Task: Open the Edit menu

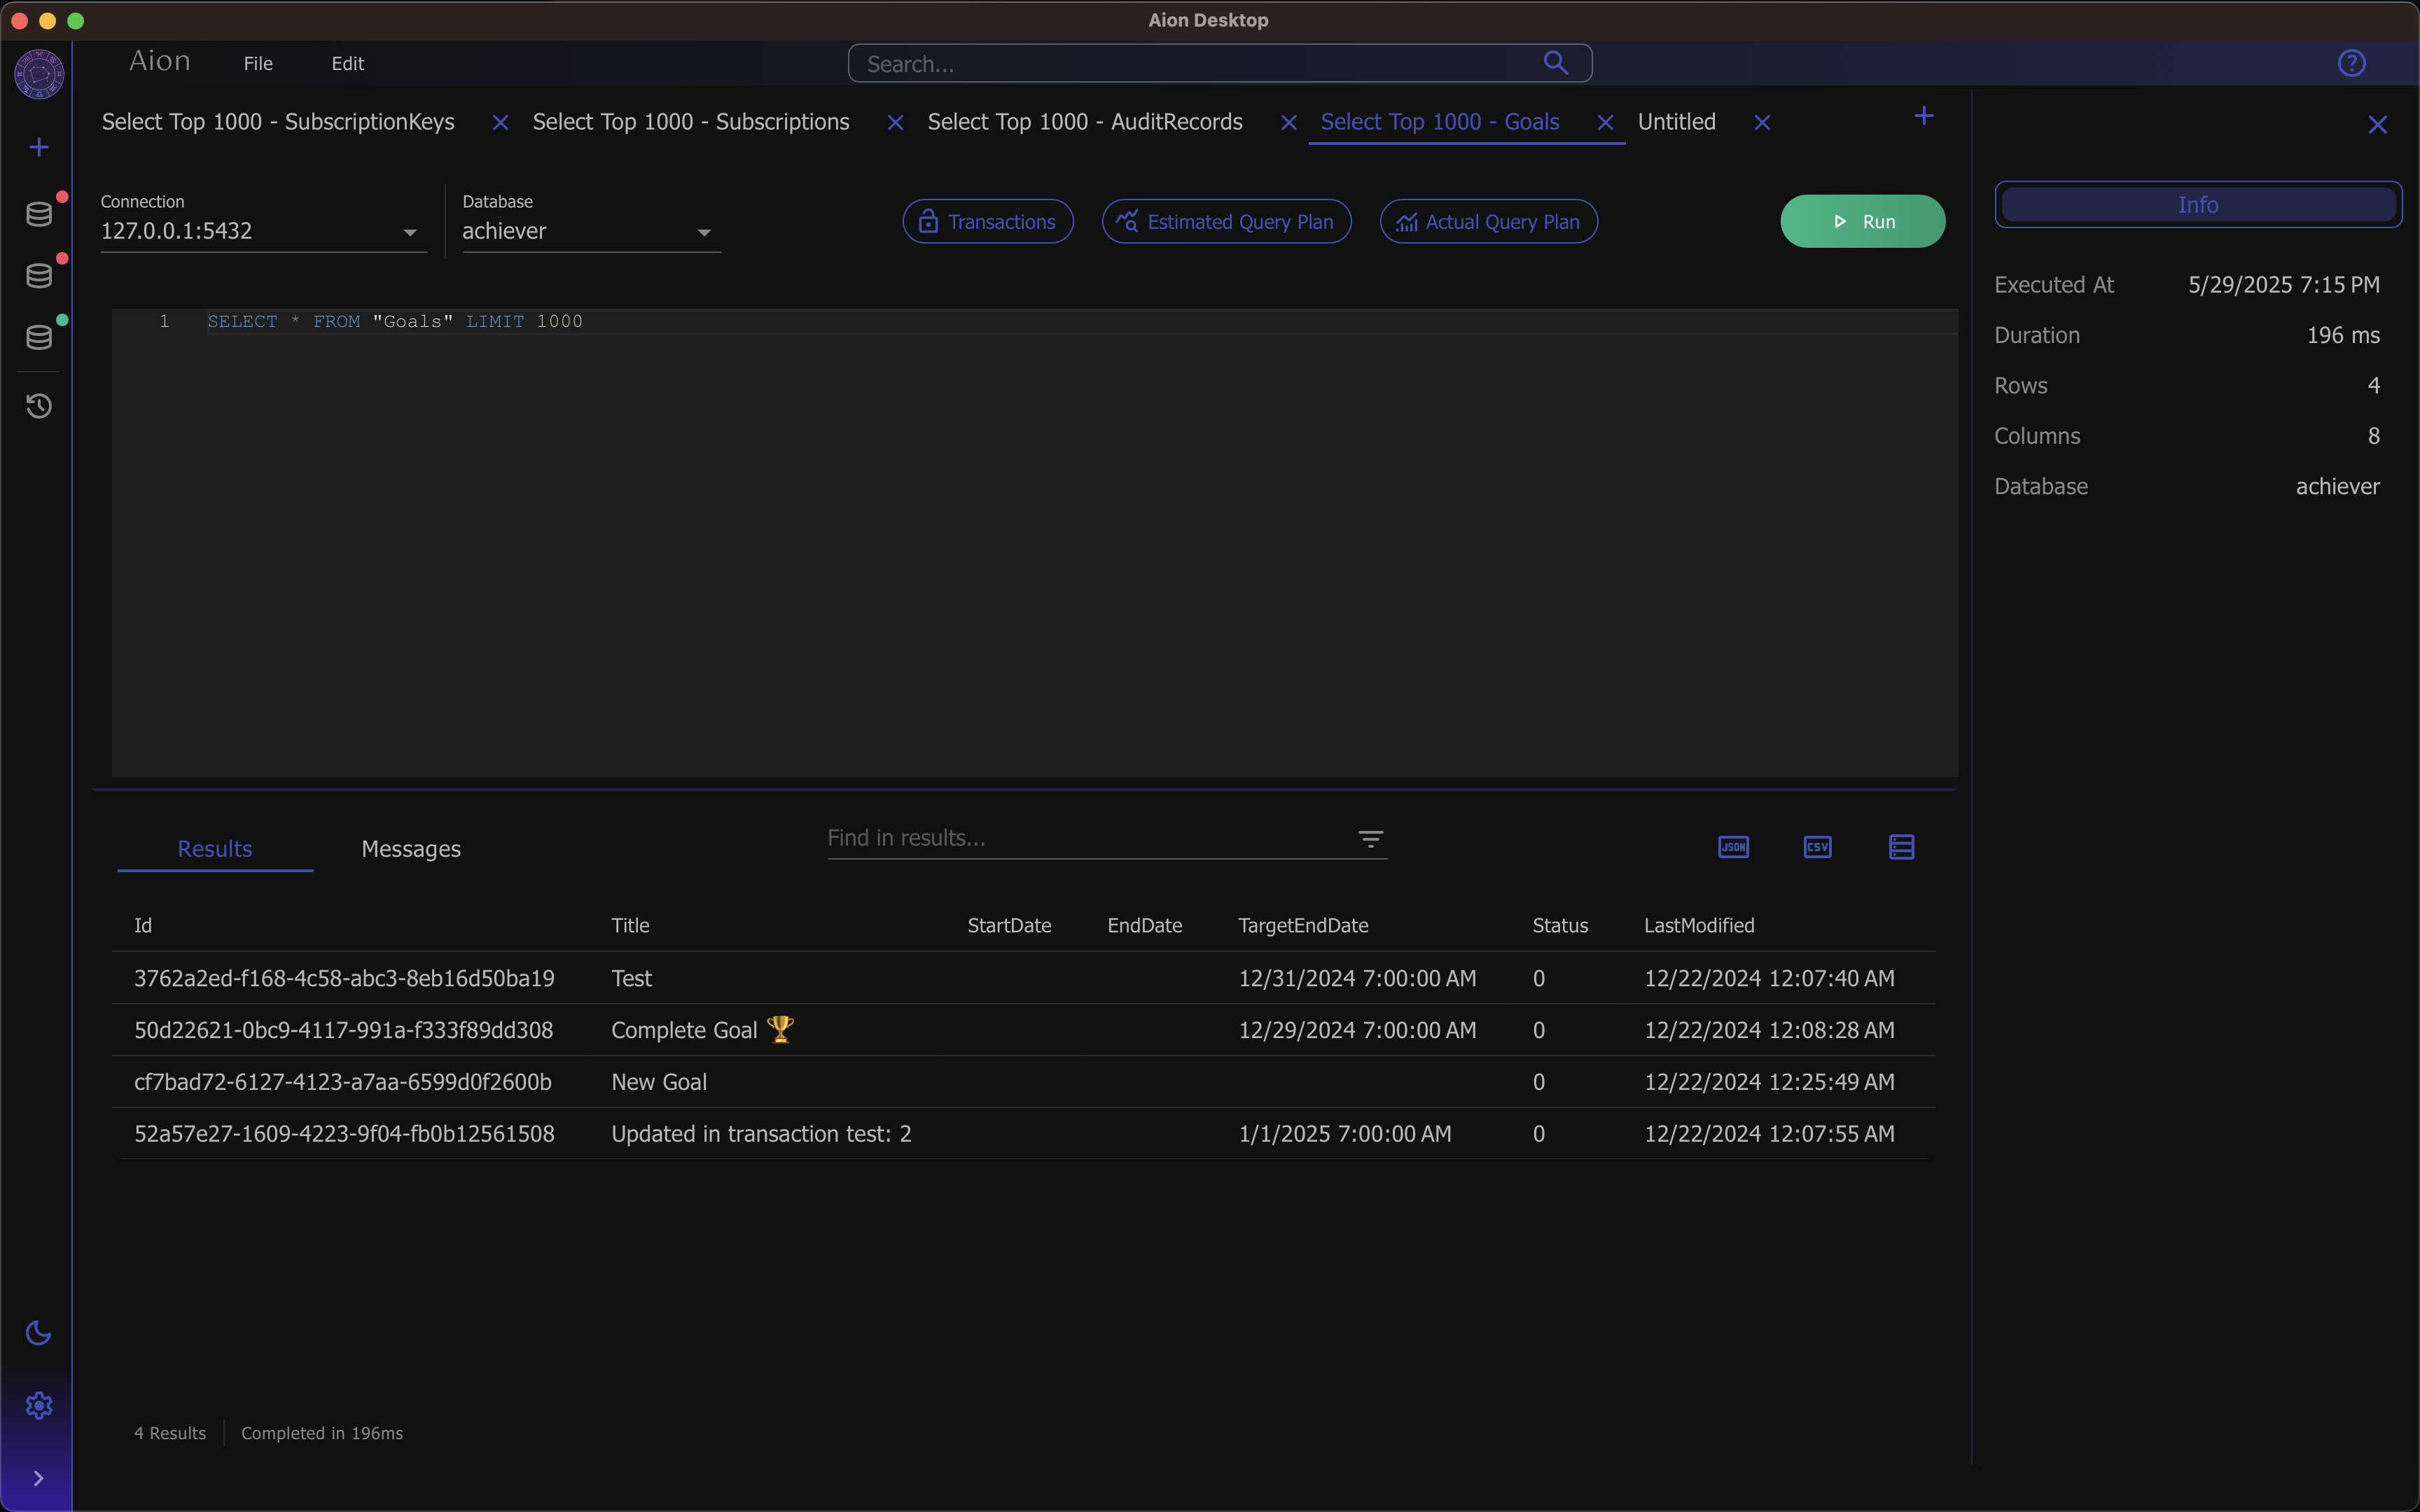Action: [x=347, y=63]
